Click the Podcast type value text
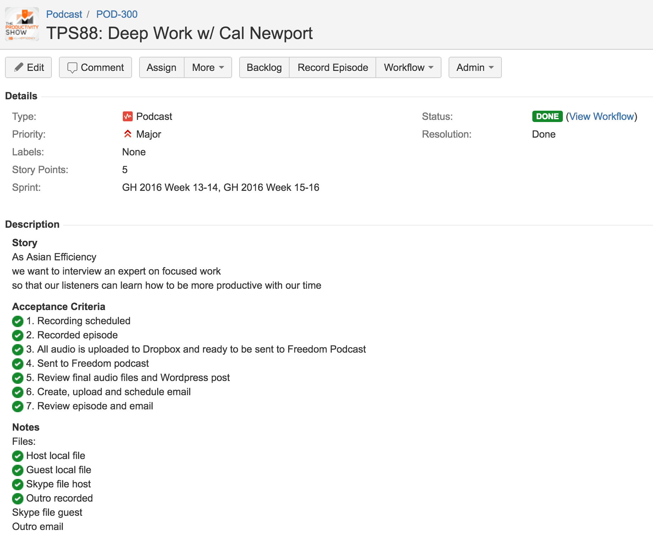Screen dimensions: 653x547 pos(154,116)
